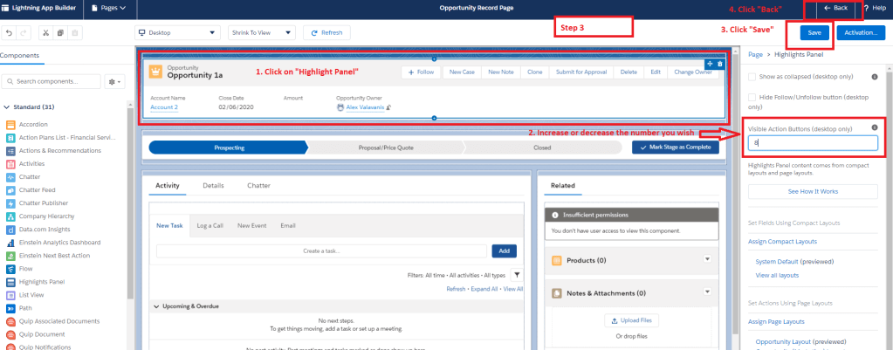Enable Show as collapsed checkbox
This screenshot has height=350, width=893.
point(753,76)
